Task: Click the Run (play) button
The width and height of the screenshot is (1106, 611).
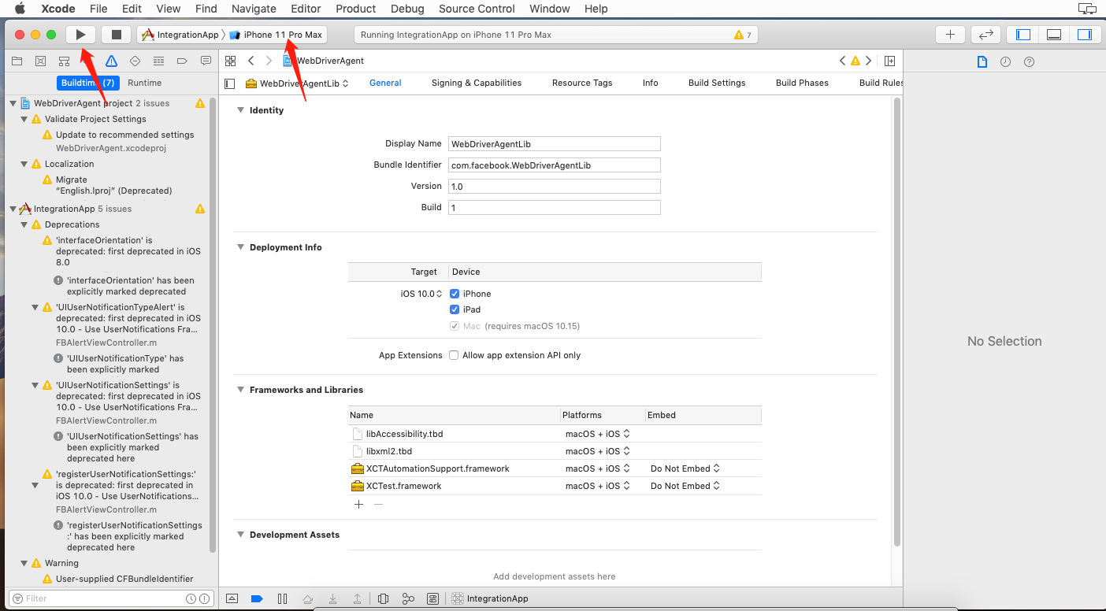Action: click(x=80, y=35)
